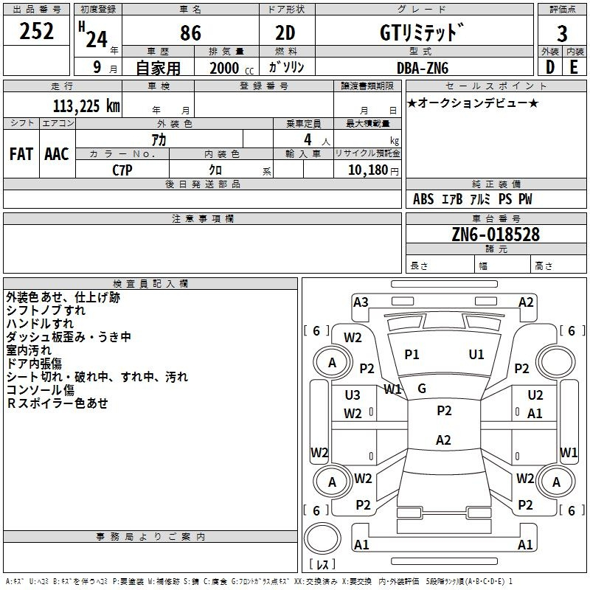Click the 車台番号 header

[x=496, y=218]
